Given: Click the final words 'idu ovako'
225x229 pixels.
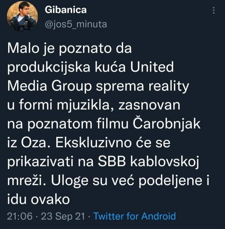Looking at the screenshot, I should tap(38, 199).
